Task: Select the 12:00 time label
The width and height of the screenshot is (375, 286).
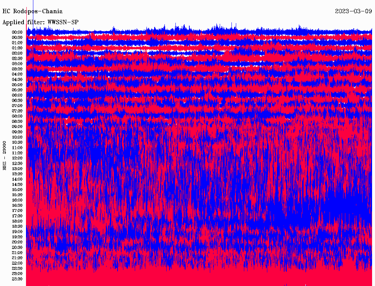Action: click(x=17, y=158)
